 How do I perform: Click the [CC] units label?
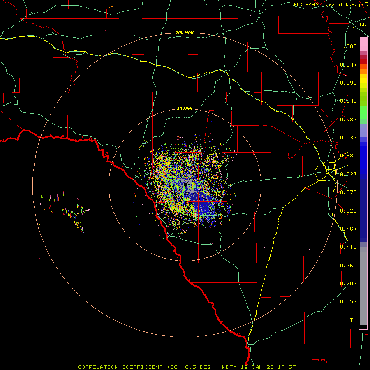[351, 28]
